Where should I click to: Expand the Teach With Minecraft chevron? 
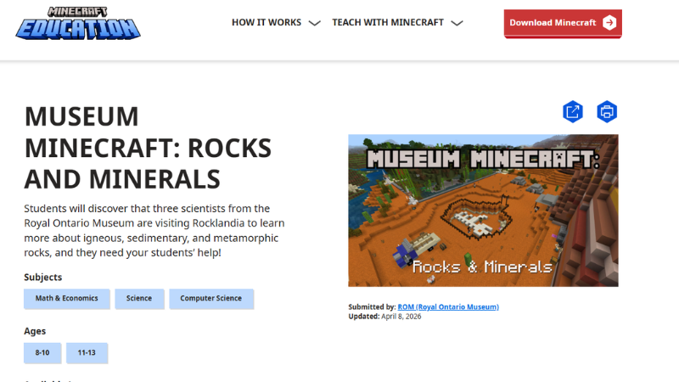click(457, 23)
